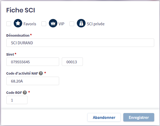
Task: Click the star Favoris icon
Action: click(18, 23)
